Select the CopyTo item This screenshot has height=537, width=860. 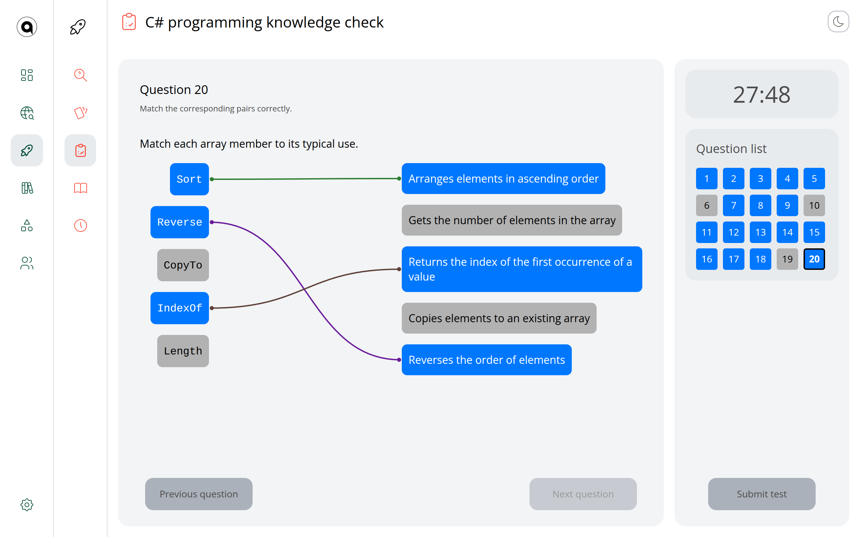(x=183, y=265)
